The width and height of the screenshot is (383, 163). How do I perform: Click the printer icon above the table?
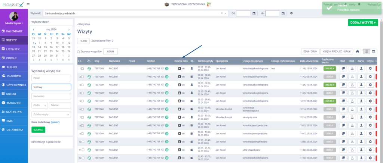[358, 51]
